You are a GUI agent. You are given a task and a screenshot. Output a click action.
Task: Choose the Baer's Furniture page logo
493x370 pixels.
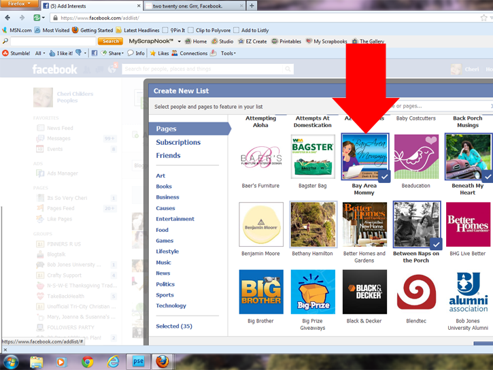click(260, 156)
